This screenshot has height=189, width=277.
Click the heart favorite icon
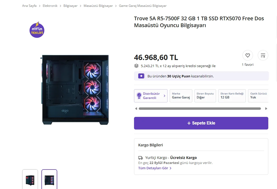click(247, 55)
